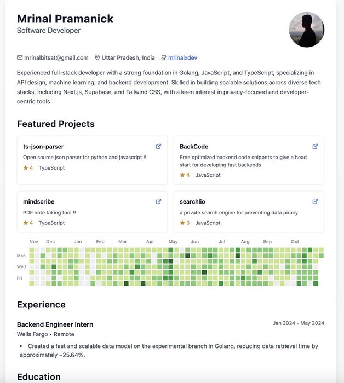Click the GitHub icon beside mrinalxdev

(164, 57)
